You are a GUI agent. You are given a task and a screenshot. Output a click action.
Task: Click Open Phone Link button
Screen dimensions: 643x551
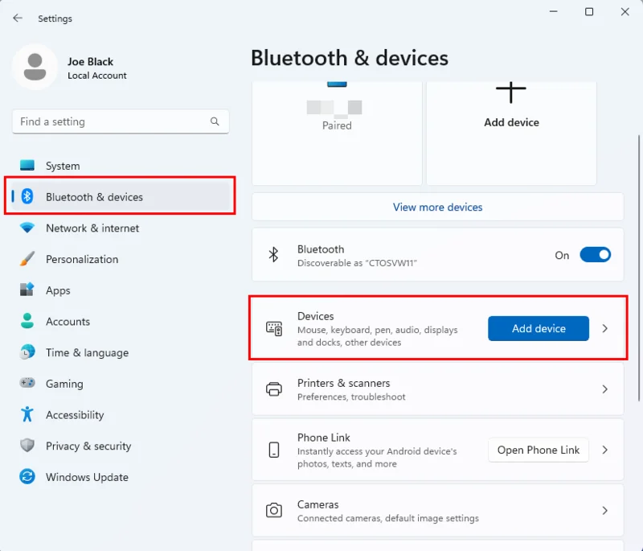(539, 450)
